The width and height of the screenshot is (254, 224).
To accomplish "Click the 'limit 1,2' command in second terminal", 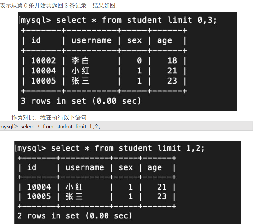I will tap(181, 148).
